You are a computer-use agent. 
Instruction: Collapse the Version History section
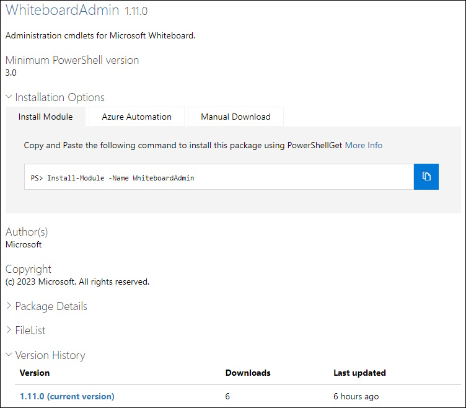45,355
